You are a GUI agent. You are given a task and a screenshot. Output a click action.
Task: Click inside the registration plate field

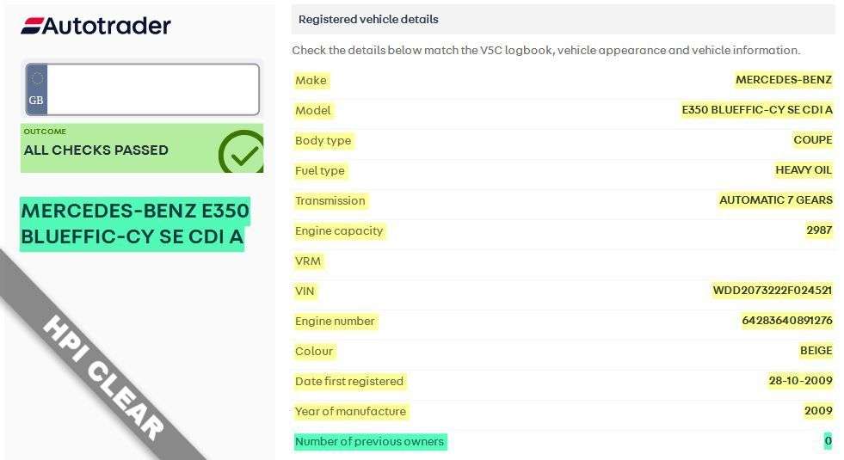point(152,89)
